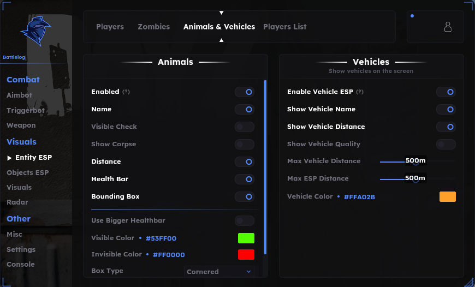Open the Players List tab
The image size is (475, 287).
point(285,27)
